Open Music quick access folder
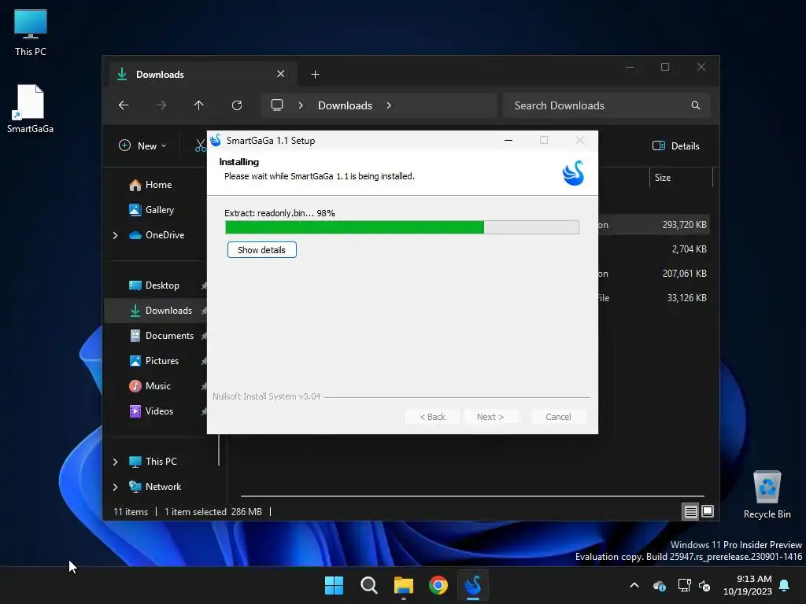 pos(157,385)
